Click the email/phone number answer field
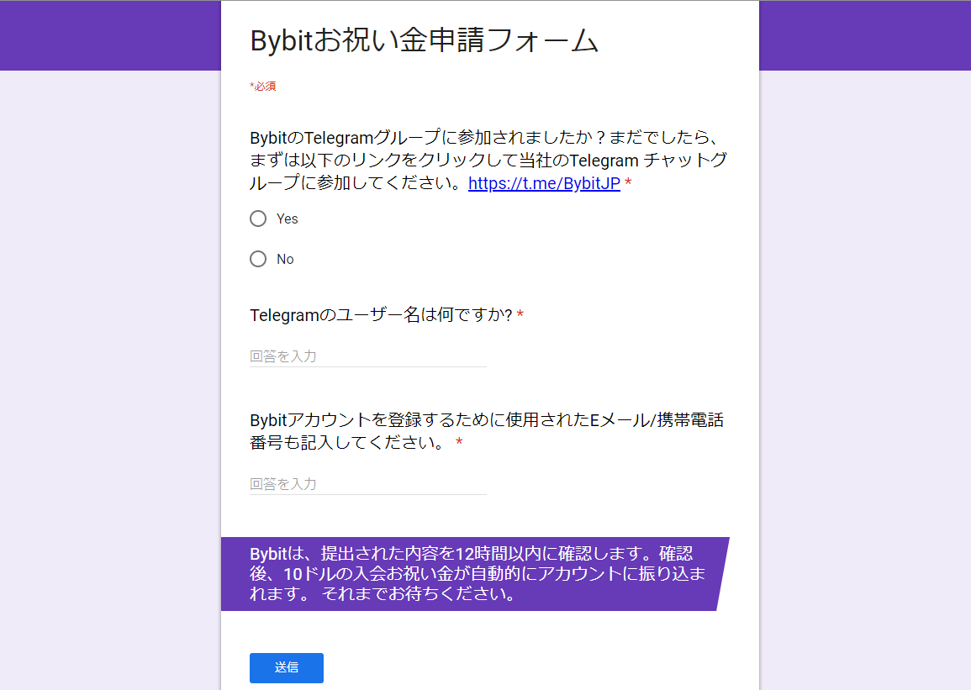 click(x=368, y=484)
